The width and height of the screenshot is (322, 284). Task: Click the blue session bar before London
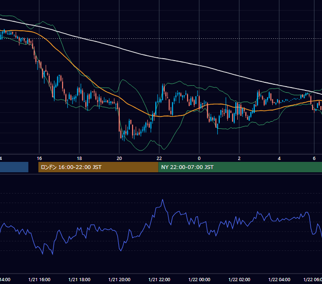point(14,167)
